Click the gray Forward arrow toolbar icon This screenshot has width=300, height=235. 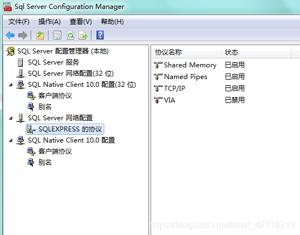23,35
